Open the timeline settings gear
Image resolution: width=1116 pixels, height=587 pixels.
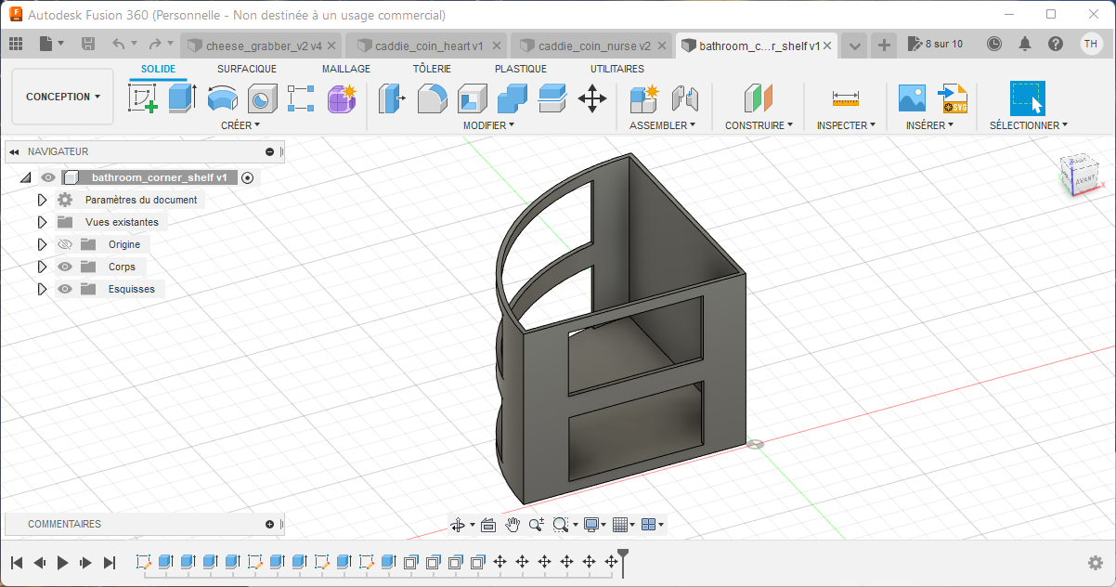(1096, 563)
